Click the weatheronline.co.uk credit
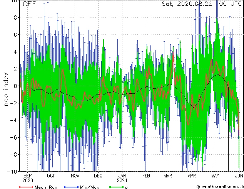 220,187
